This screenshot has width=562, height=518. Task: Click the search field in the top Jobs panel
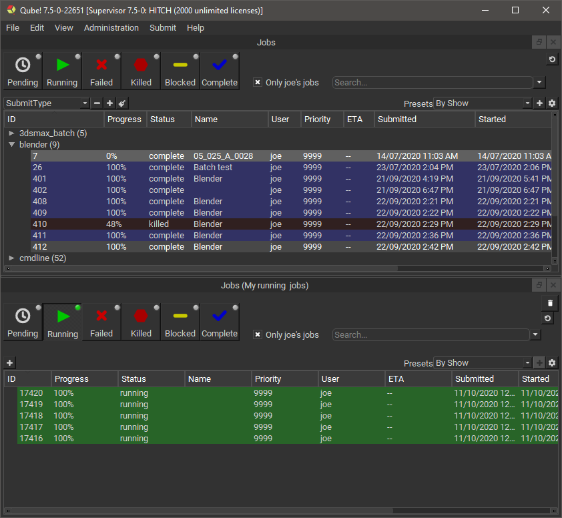(x=433, y=83)
